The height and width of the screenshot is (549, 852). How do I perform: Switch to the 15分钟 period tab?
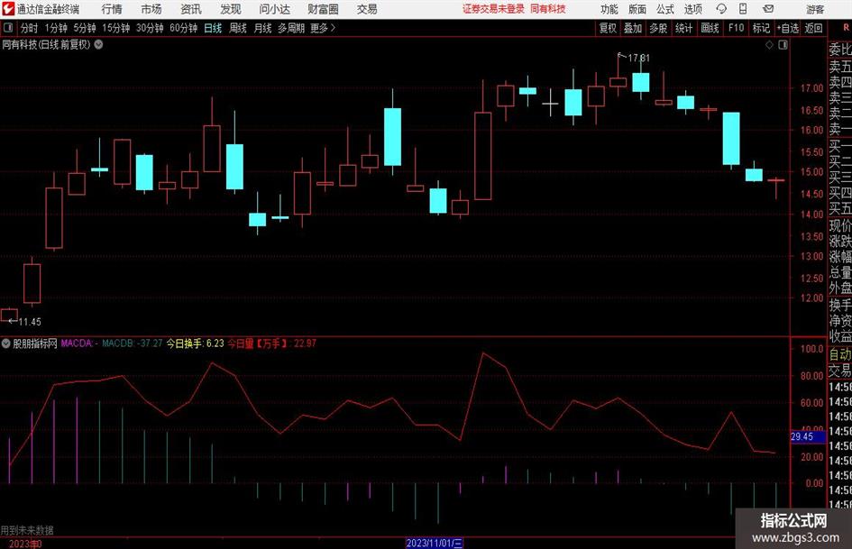point(116,28)
